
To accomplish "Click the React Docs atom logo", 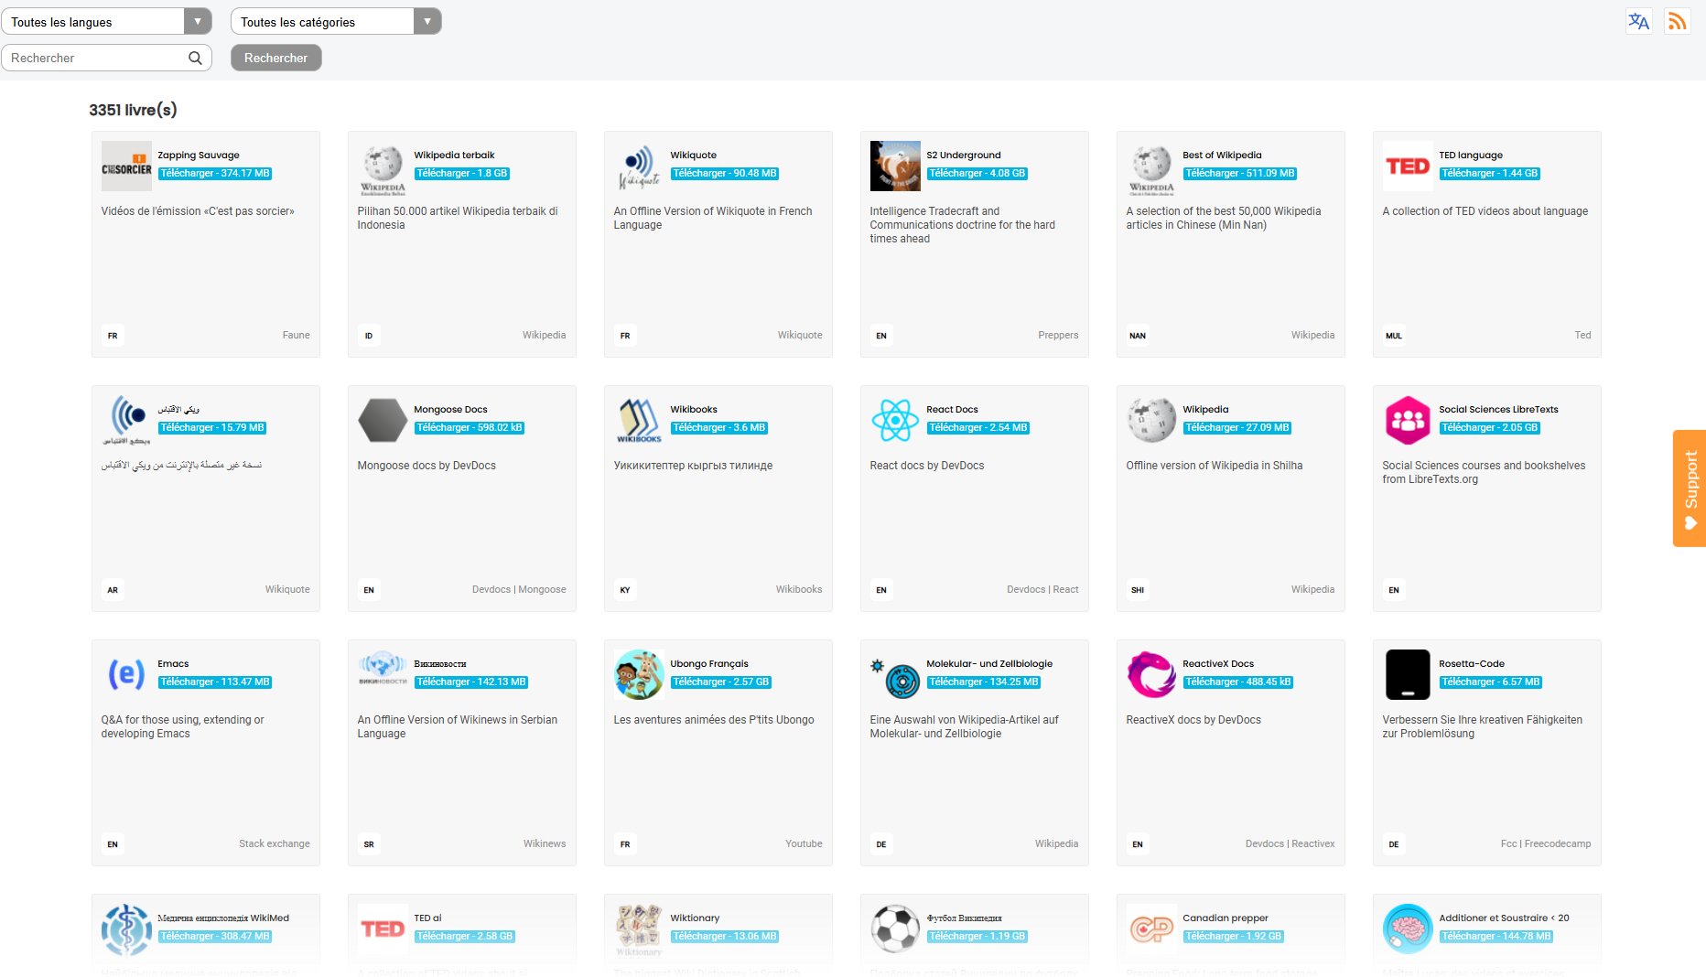I will click(x=895, y=421).
